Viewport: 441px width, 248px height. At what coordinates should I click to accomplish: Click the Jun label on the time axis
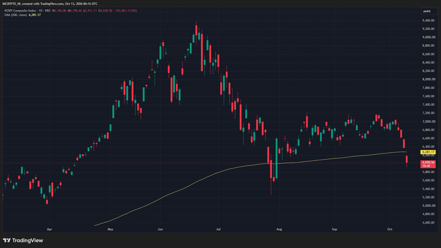(x=160, y=229)
